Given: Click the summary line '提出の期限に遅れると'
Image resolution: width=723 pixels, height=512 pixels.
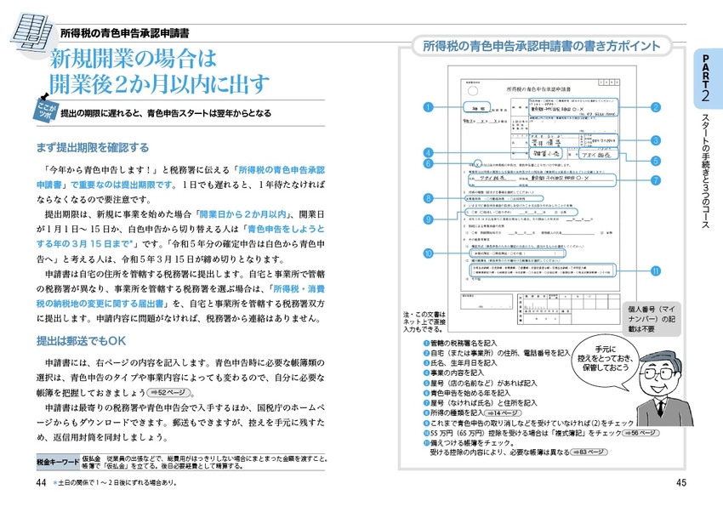Looking at the screenshot, I should (x=166, y=113).
